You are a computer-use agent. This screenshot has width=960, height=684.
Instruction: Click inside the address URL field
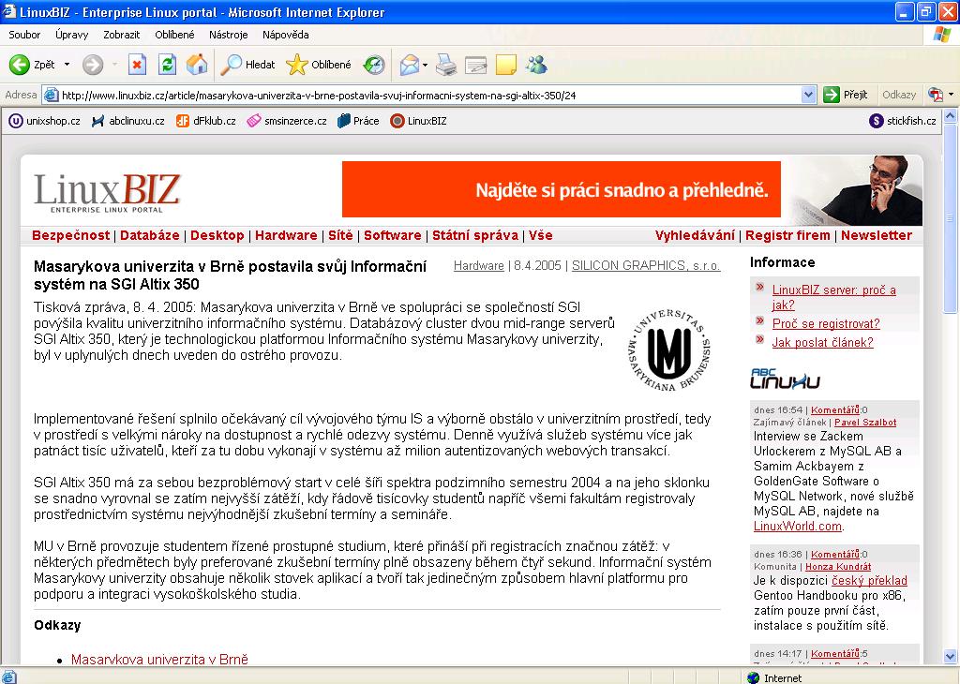pyautogui.click(x=428, y=95)
